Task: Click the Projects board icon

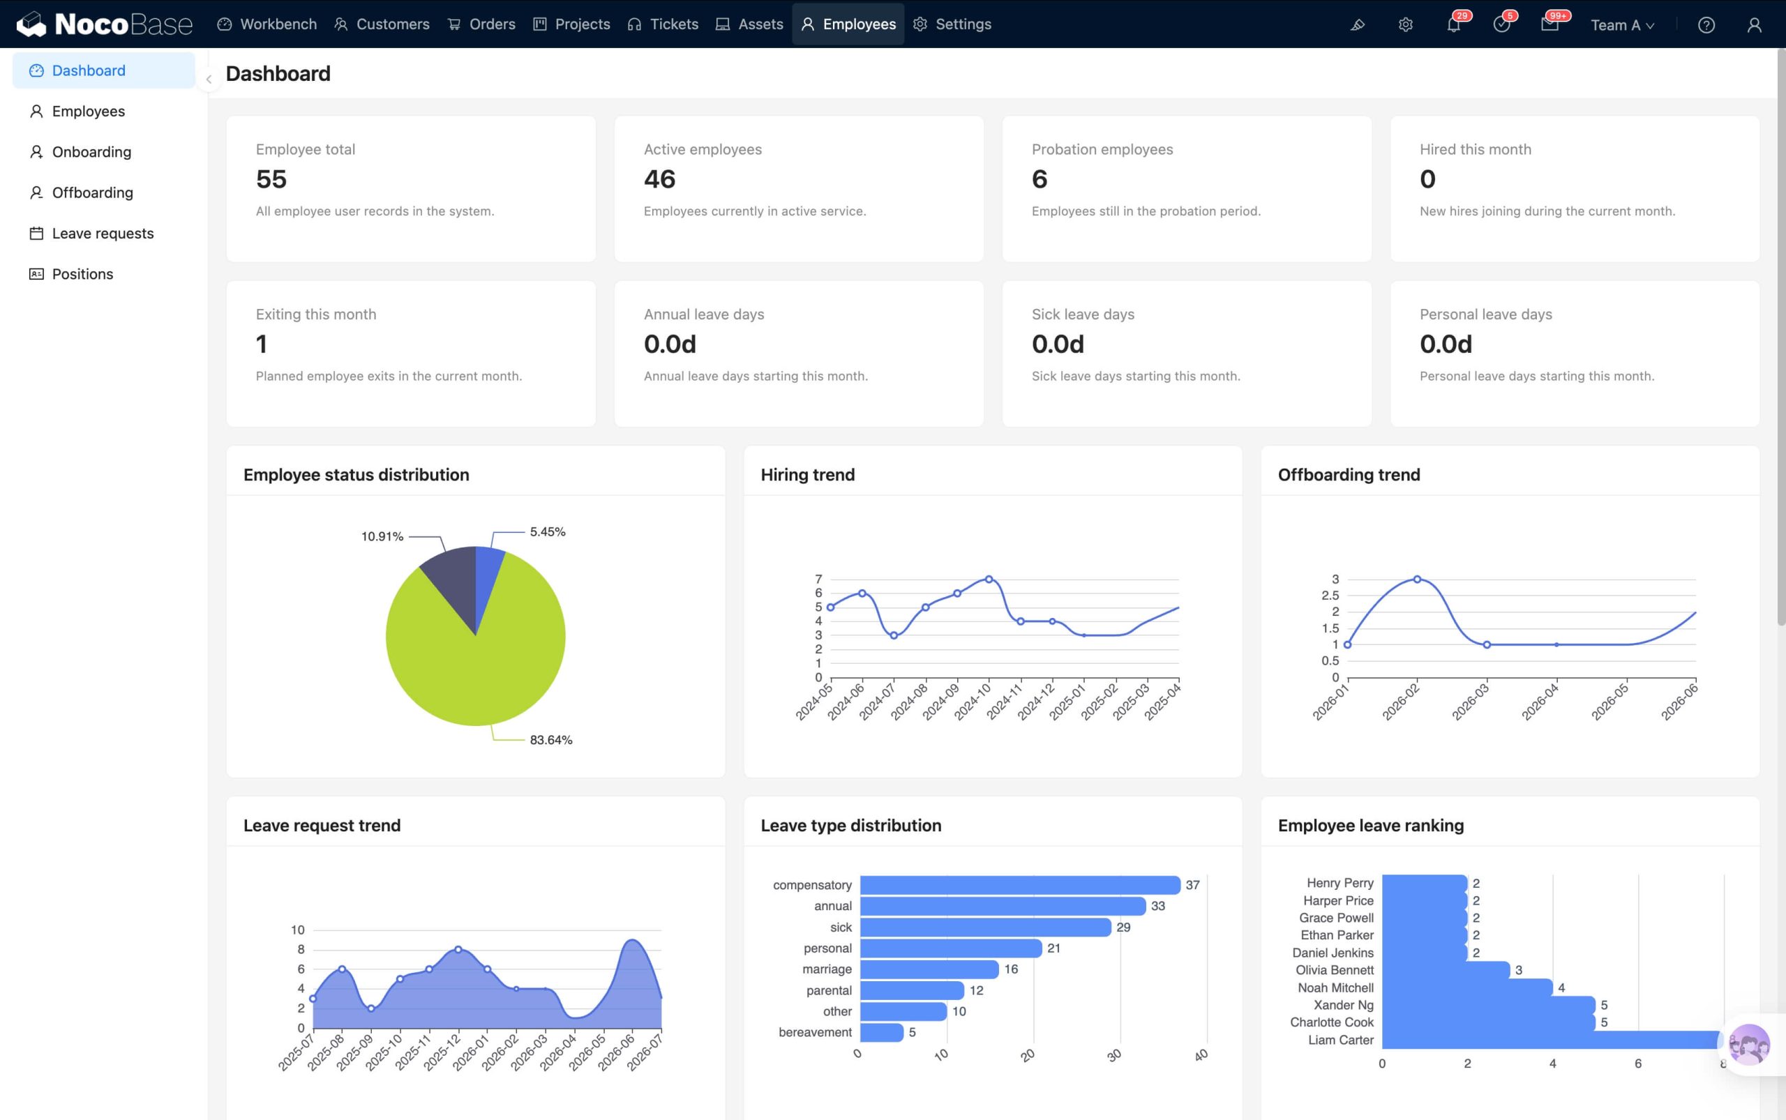Action: point(539,24)
